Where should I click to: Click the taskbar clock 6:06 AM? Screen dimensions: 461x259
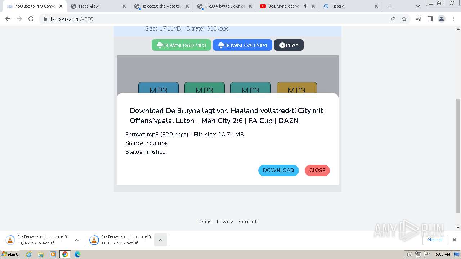[443, 254]
